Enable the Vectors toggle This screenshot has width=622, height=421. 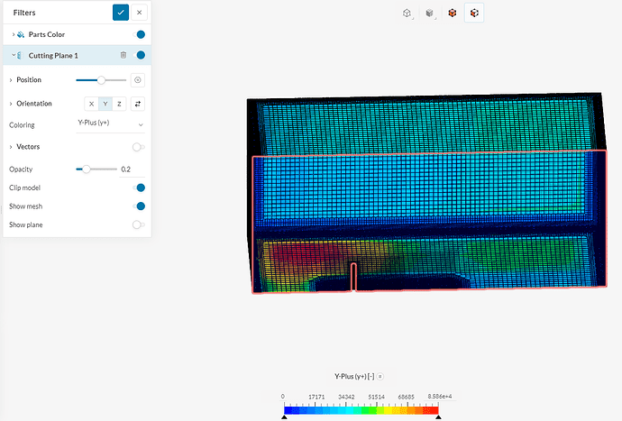pyautogui.click(x=138, y=146)
